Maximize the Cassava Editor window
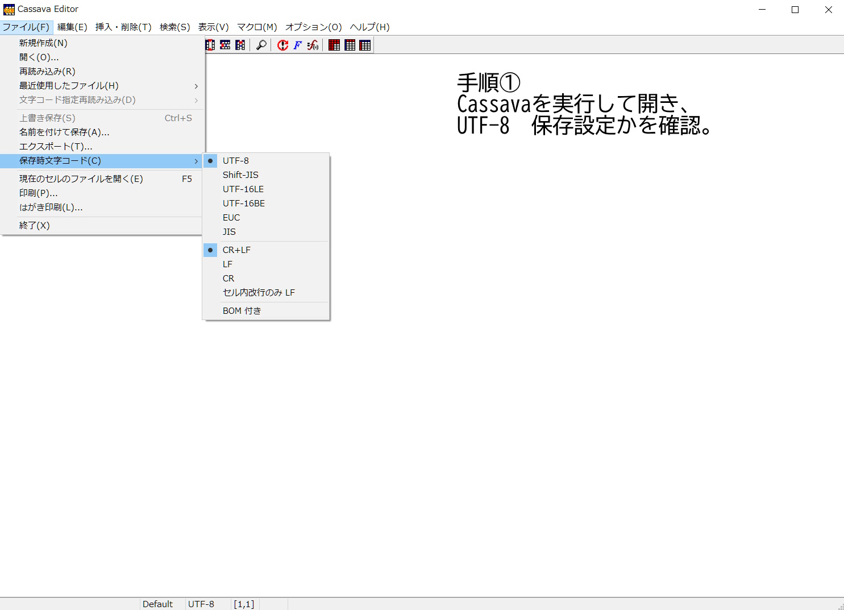Viewport: 844px width, 610px height. click(x=795, y=10)
